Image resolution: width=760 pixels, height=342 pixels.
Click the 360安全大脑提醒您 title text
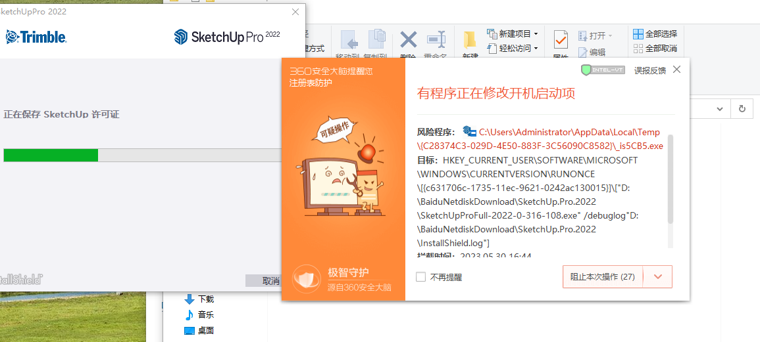coord(331,71)
